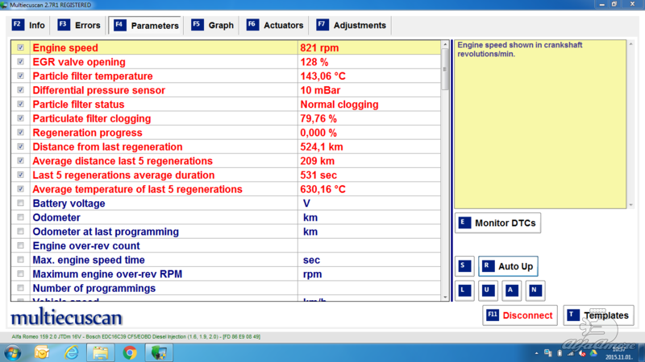Toggle Particle filter status checkbox
Image resolution: width=645 pixels, height=362 pixels.
[x=21, y=105]
